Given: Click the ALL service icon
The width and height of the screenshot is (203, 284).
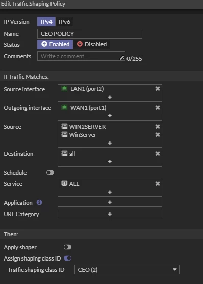Looking at the screenshot, I should (x=64, y=184).
